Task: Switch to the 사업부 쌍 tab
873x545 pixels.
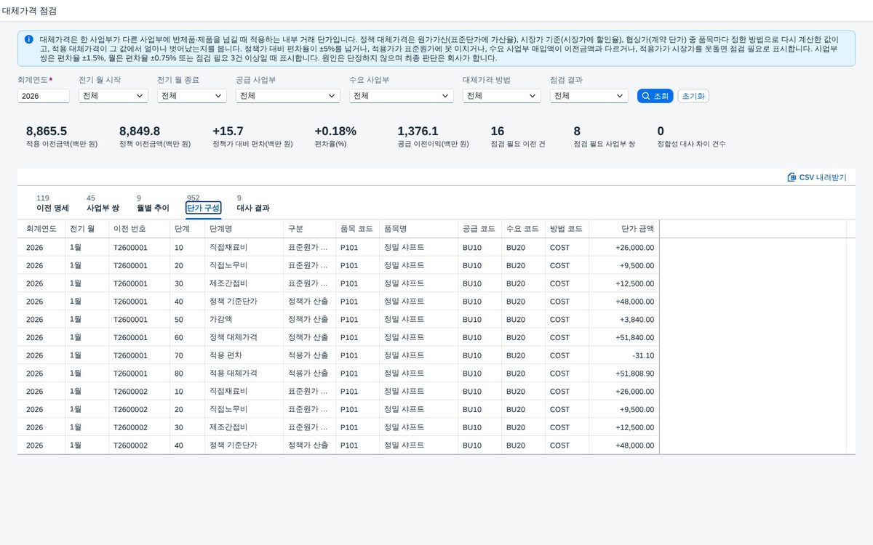Action: [x=103, y=208]
